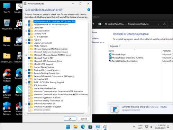Uncheck the Guarded Host checkbox
173x130 pixels.
29,34
